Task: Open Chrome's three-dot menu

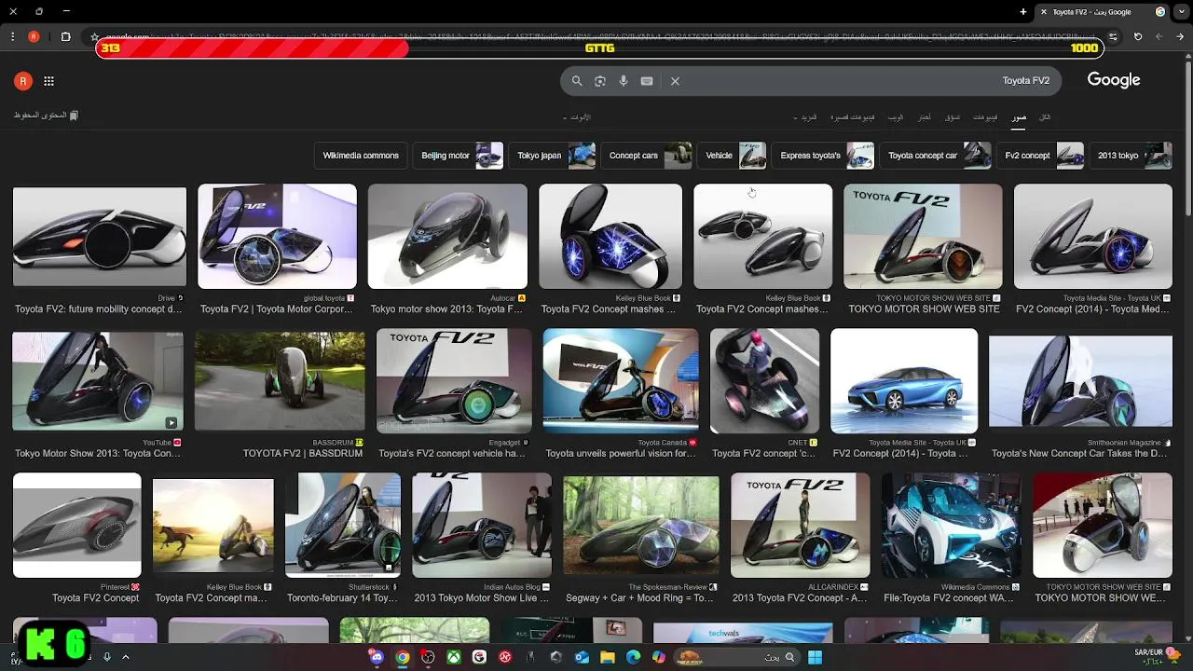Action: [12, 36]
